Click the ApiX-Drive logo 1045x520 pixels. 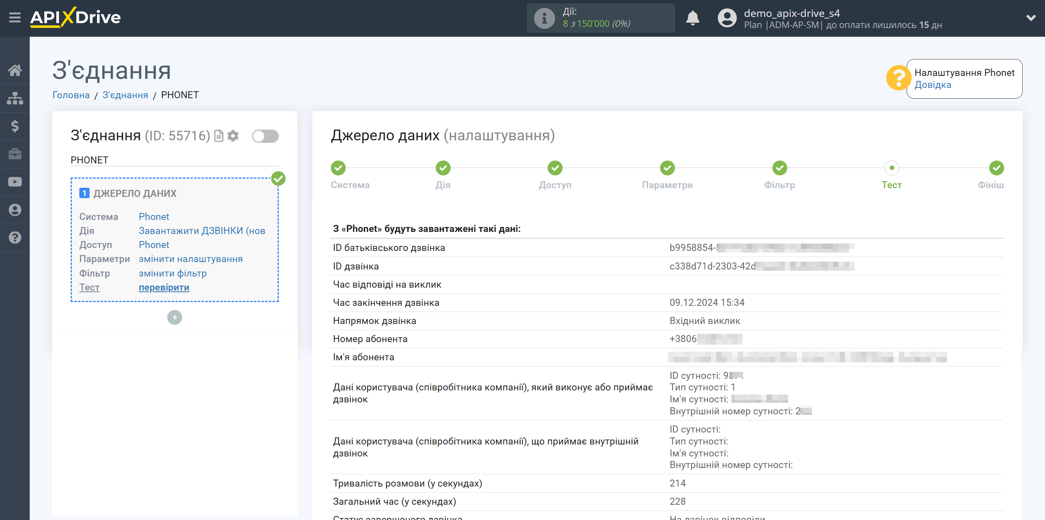coord(75,18)
